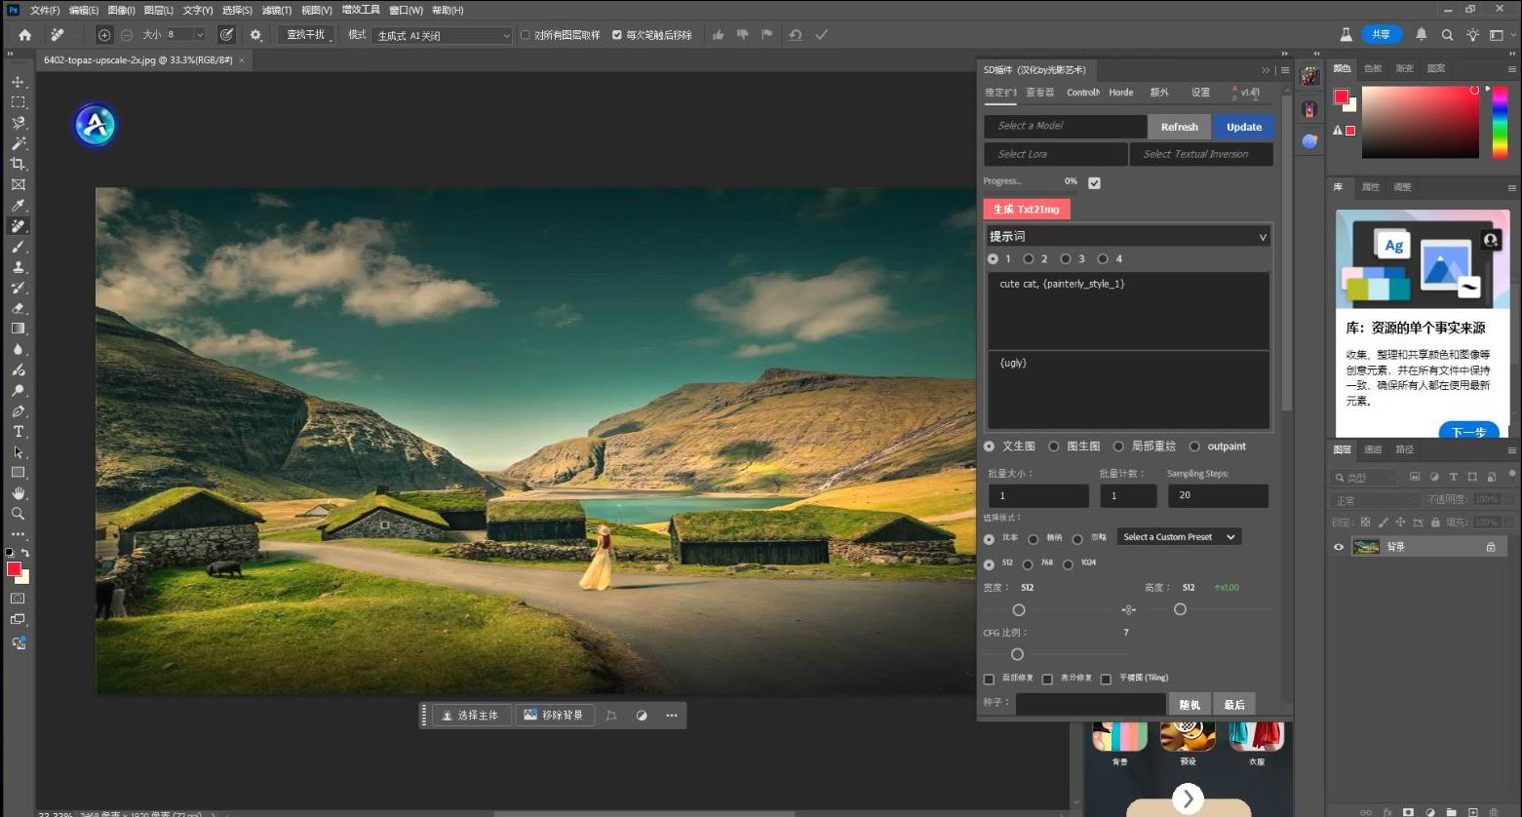The height and width of the screenshot is (817, 1522).
Task: Click the blue Update button
Action: (x=1244, y=127)
